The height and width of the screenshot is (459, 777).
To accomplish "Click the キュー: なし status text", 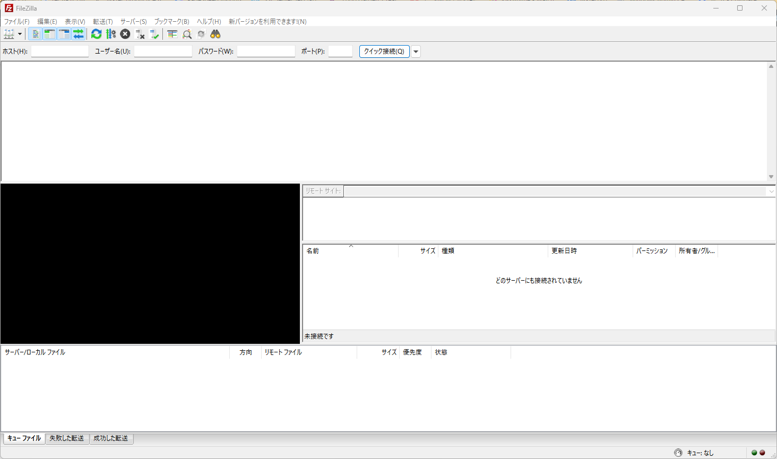I will point(700,453).
